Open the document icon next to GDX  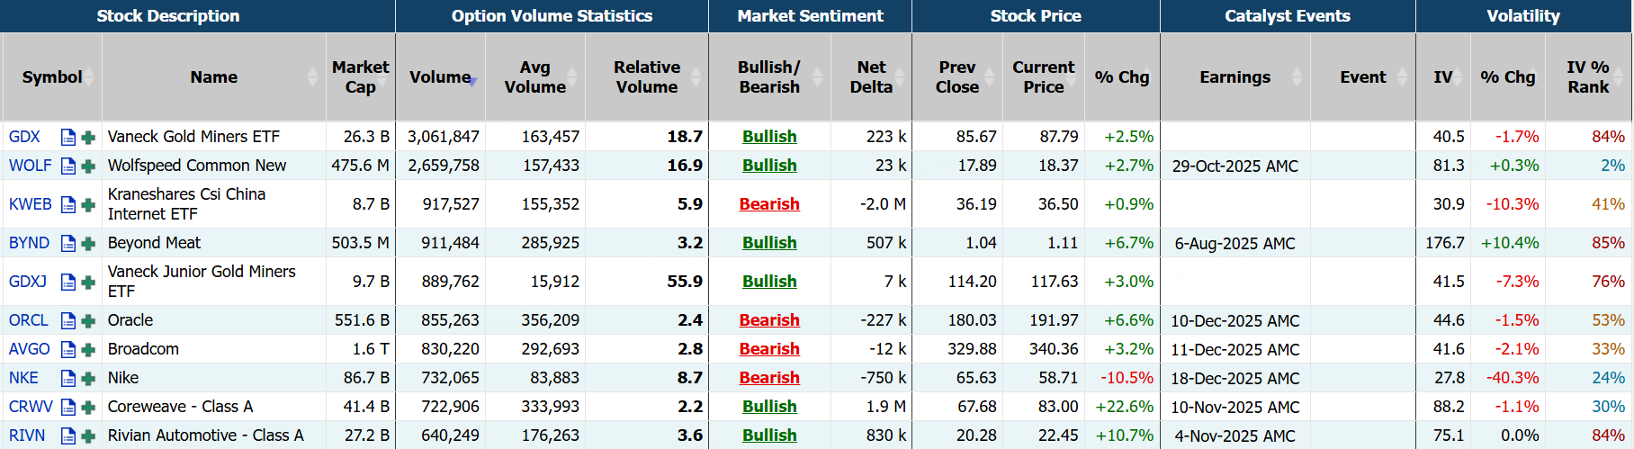(x=68, y=138)
